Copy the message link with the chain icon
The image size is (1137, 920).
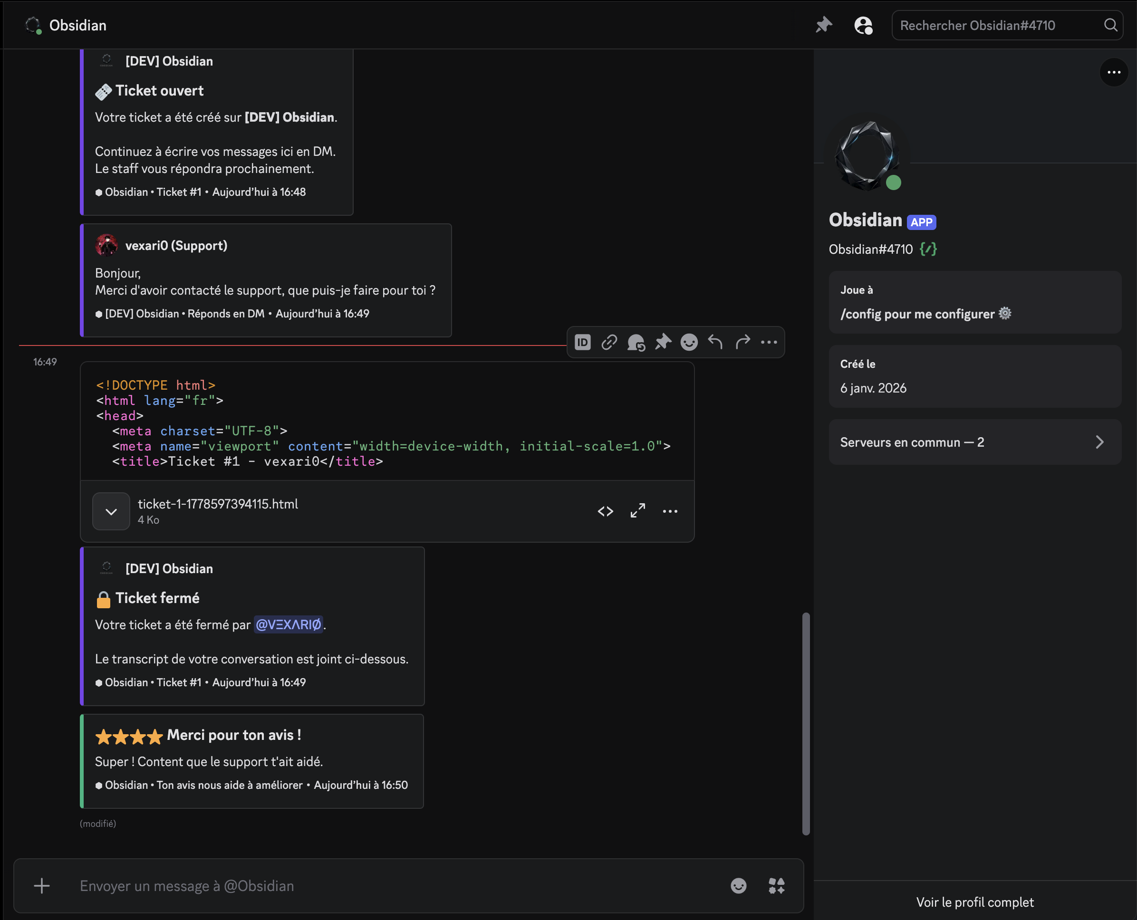click(609, 342)
